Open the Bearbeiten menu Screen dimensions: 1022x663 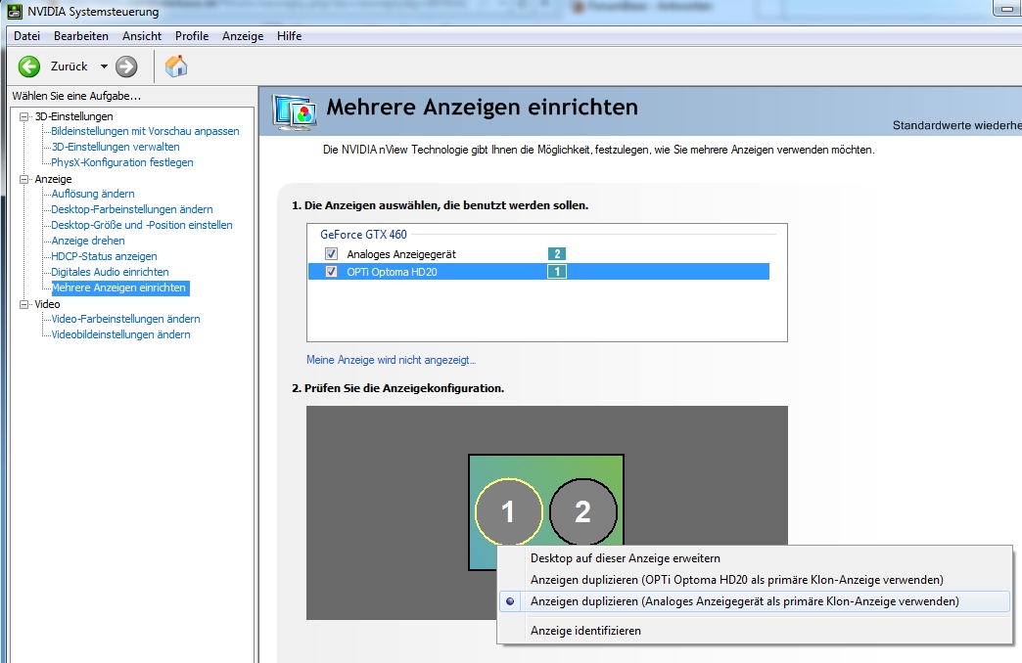[81, 36]
